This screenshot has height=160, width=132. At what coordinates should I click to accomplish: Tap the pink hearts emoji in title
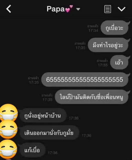tap(69, 9)
